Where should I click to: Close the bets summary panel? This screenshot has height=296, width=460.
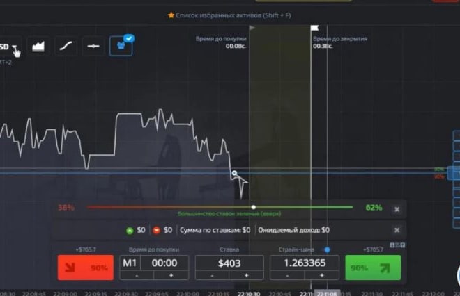point(397,230)
